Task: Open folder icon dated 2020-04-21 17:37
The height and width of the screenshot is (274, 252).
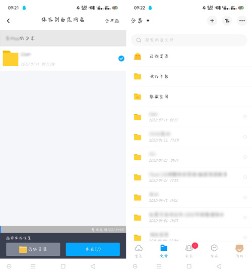Action: pyautogui.click(x=138, y=177)
